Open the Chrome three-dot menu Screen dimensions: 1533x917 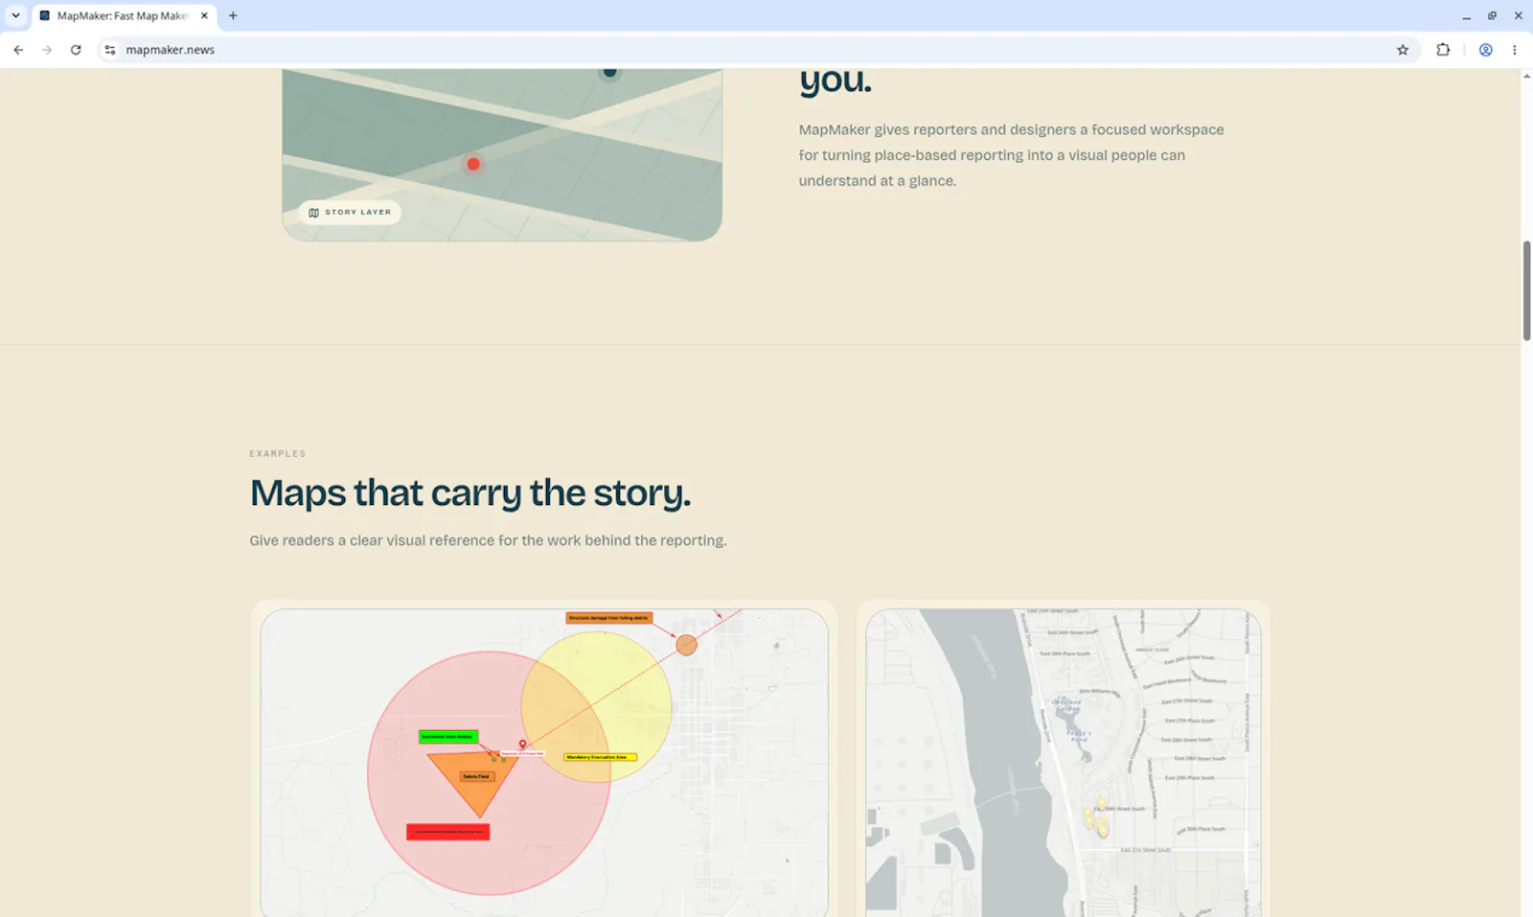[1514, 50]
